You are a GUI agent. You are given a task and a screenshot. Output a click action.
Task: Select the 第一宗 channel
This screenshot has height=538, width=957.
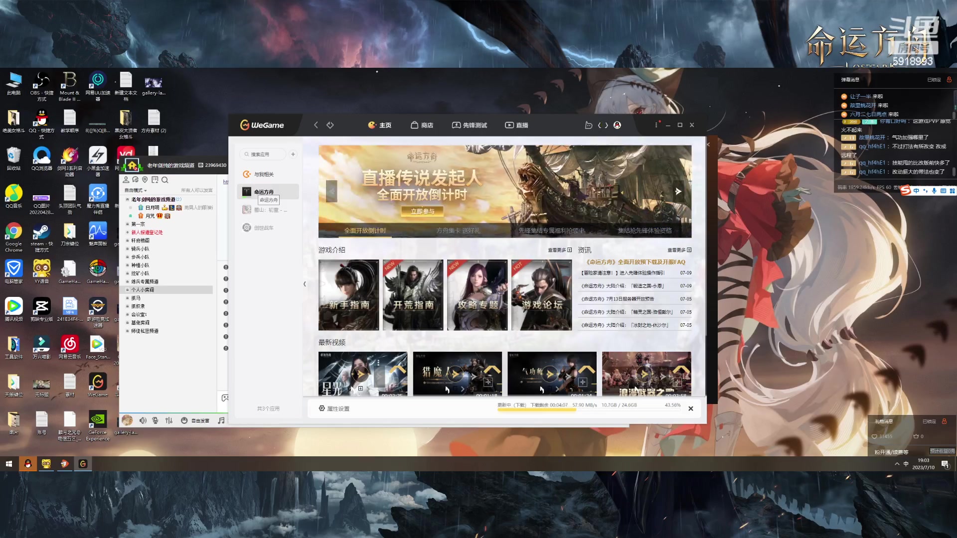[x=138, y=224]
